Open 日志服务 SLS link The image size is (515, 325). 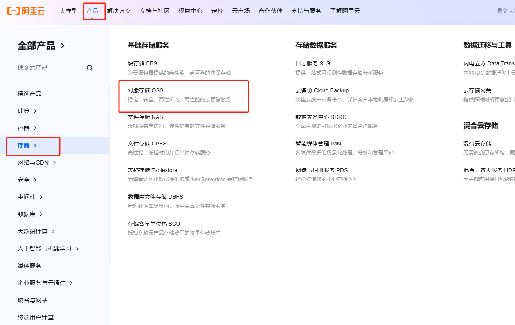click(x=313, y=63)
